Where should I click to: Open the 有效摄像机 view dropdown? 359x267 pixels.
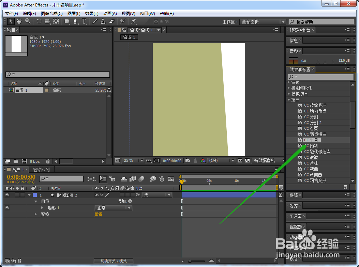(268, 161)
